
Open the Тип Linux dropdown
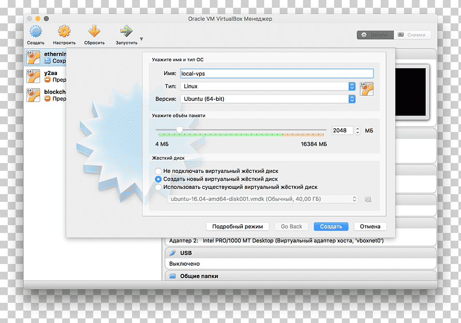coord(268,86)
